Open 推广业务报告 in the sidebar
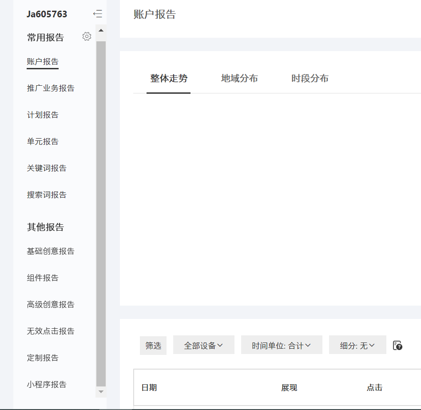Image resolution: width=421 pixels, height=410 pixels. (x=51, y=88)
